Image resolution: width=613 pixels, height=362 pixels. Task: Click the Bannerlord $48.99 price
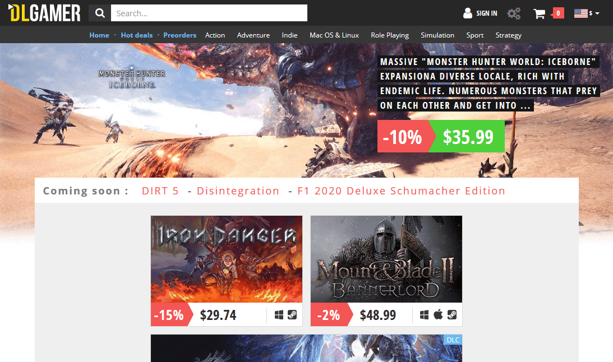click(378, 315)
